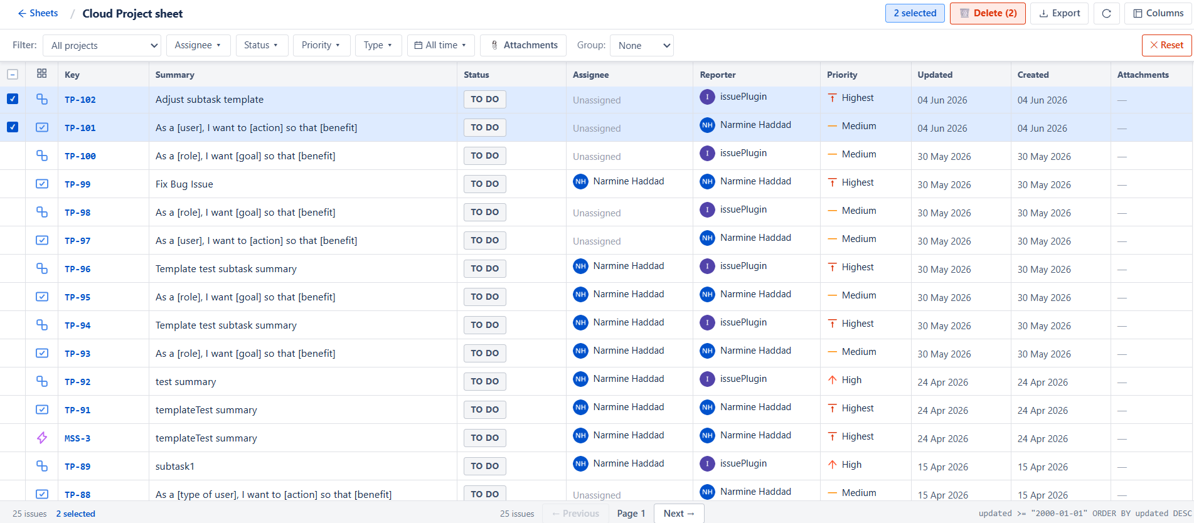The width and height of the screenshot is (1194, 523).
Task: Click summary 'subtask1'
Action: coord(175,467)
